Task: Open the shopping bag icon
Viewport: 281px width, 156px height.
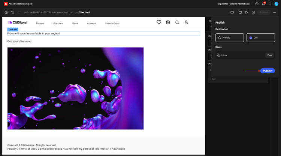Action: click(168, 22)
